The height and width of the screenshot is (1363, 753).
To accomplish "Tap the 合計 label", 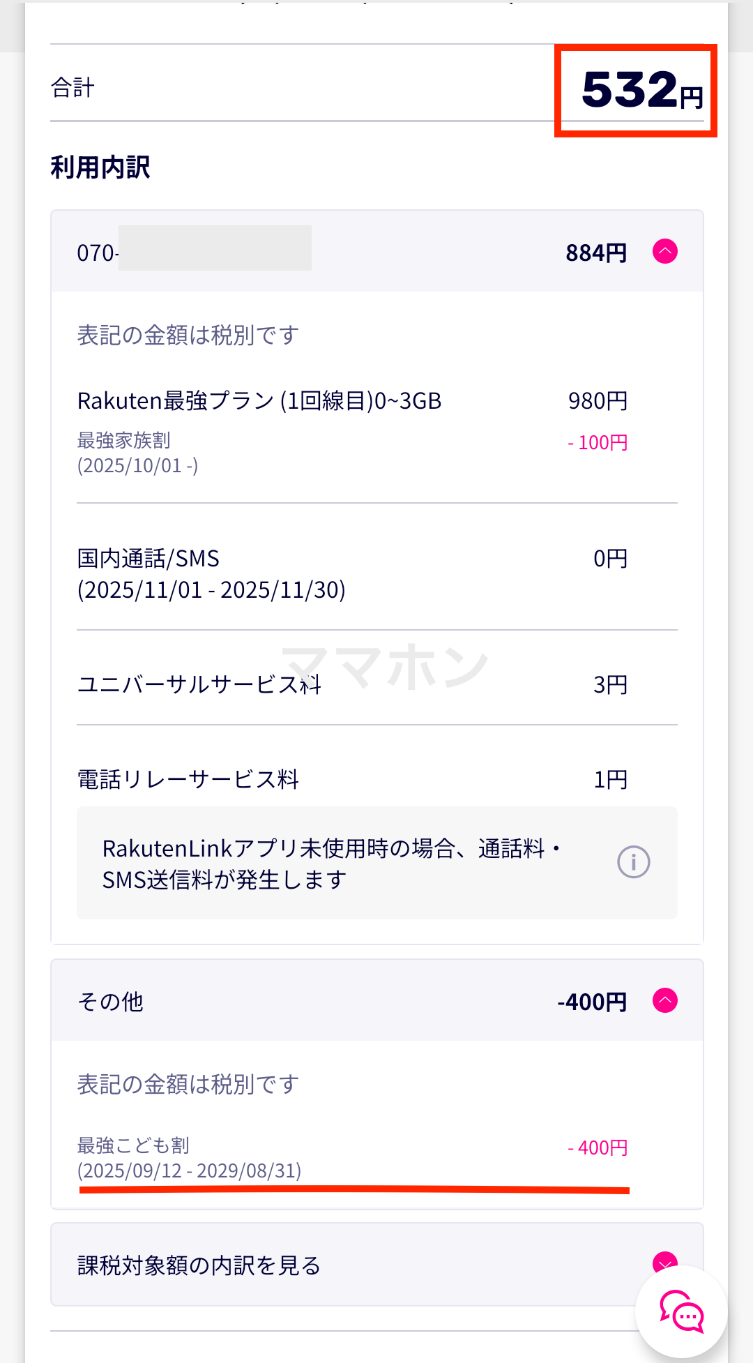I will coord(73,88).
